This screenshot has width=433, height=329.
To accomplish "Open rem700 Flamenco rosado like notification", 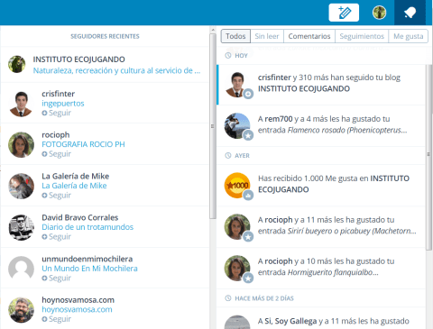I will [321, 126].
